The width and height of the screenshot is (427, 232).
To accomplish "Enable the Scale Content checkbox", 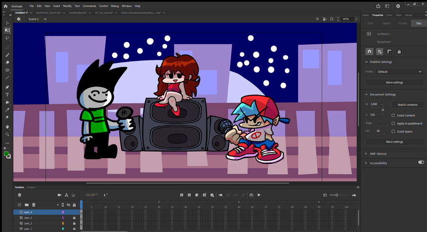I will (x=393, y=116).
